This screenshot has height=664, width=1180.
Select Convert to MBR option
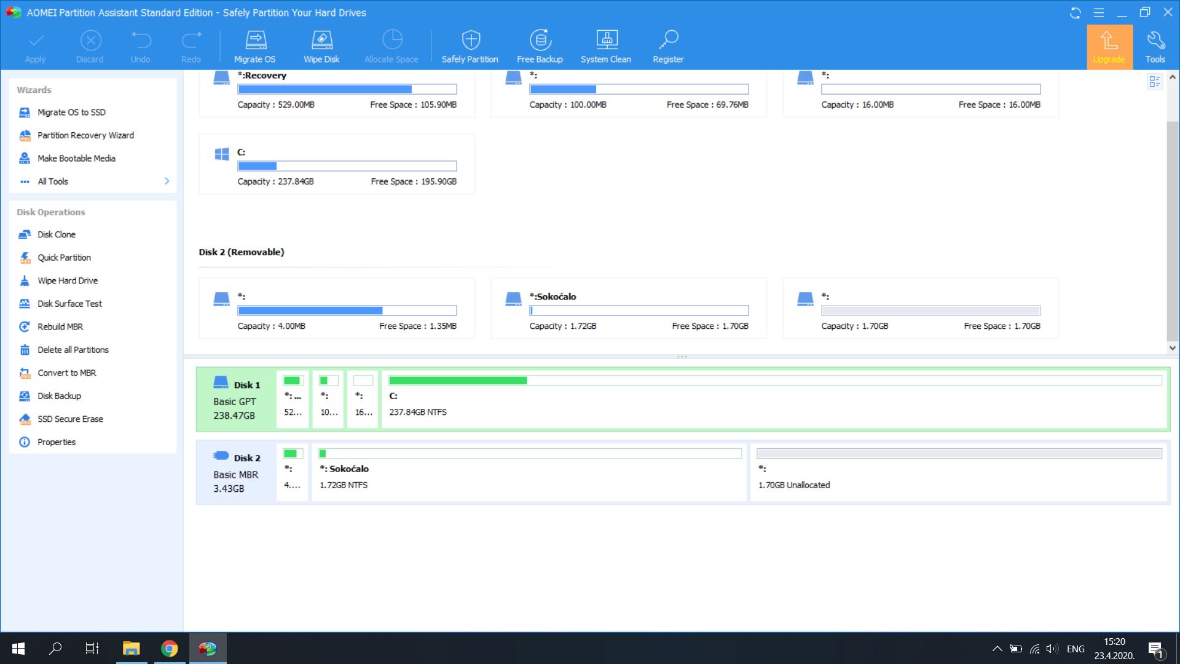(x=66, y=373)
